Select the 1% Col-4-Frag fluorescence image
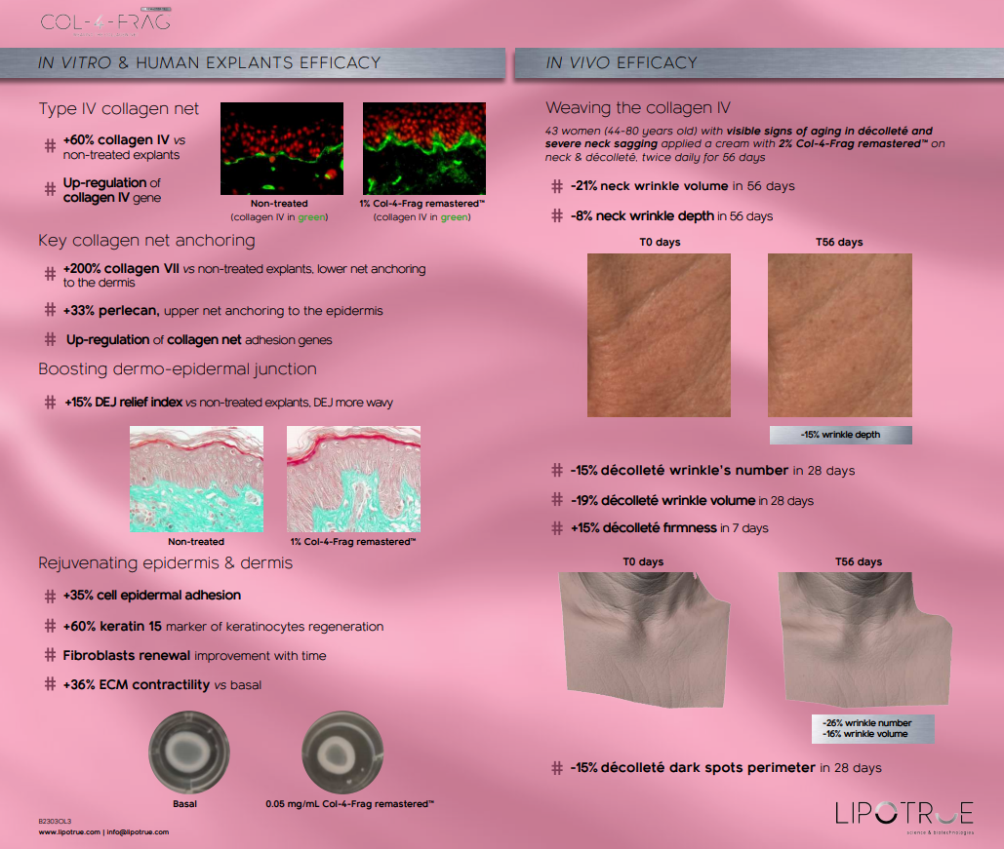Screen dimensions: 1004x849 [423, 148]
